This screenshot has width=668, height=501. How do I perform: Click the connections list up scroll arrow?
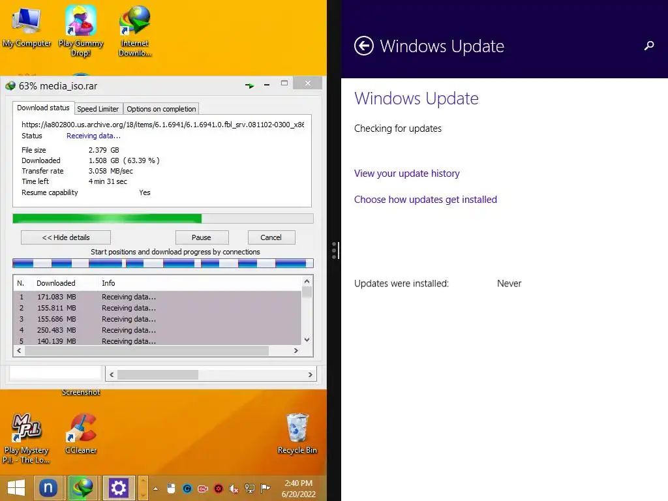point(307,281)
